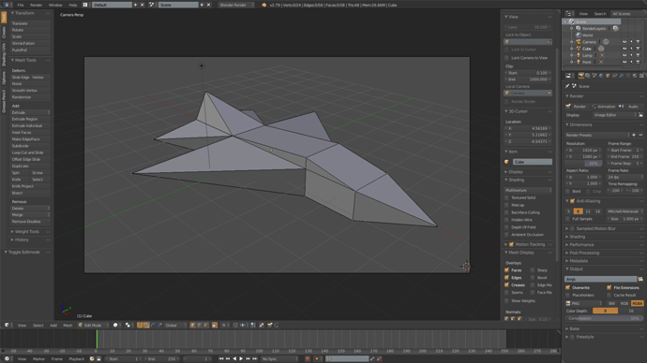Viewport: 647px width, 363px height.
Task: Toggle the Overwrite output checkbox
Action: 568,287
